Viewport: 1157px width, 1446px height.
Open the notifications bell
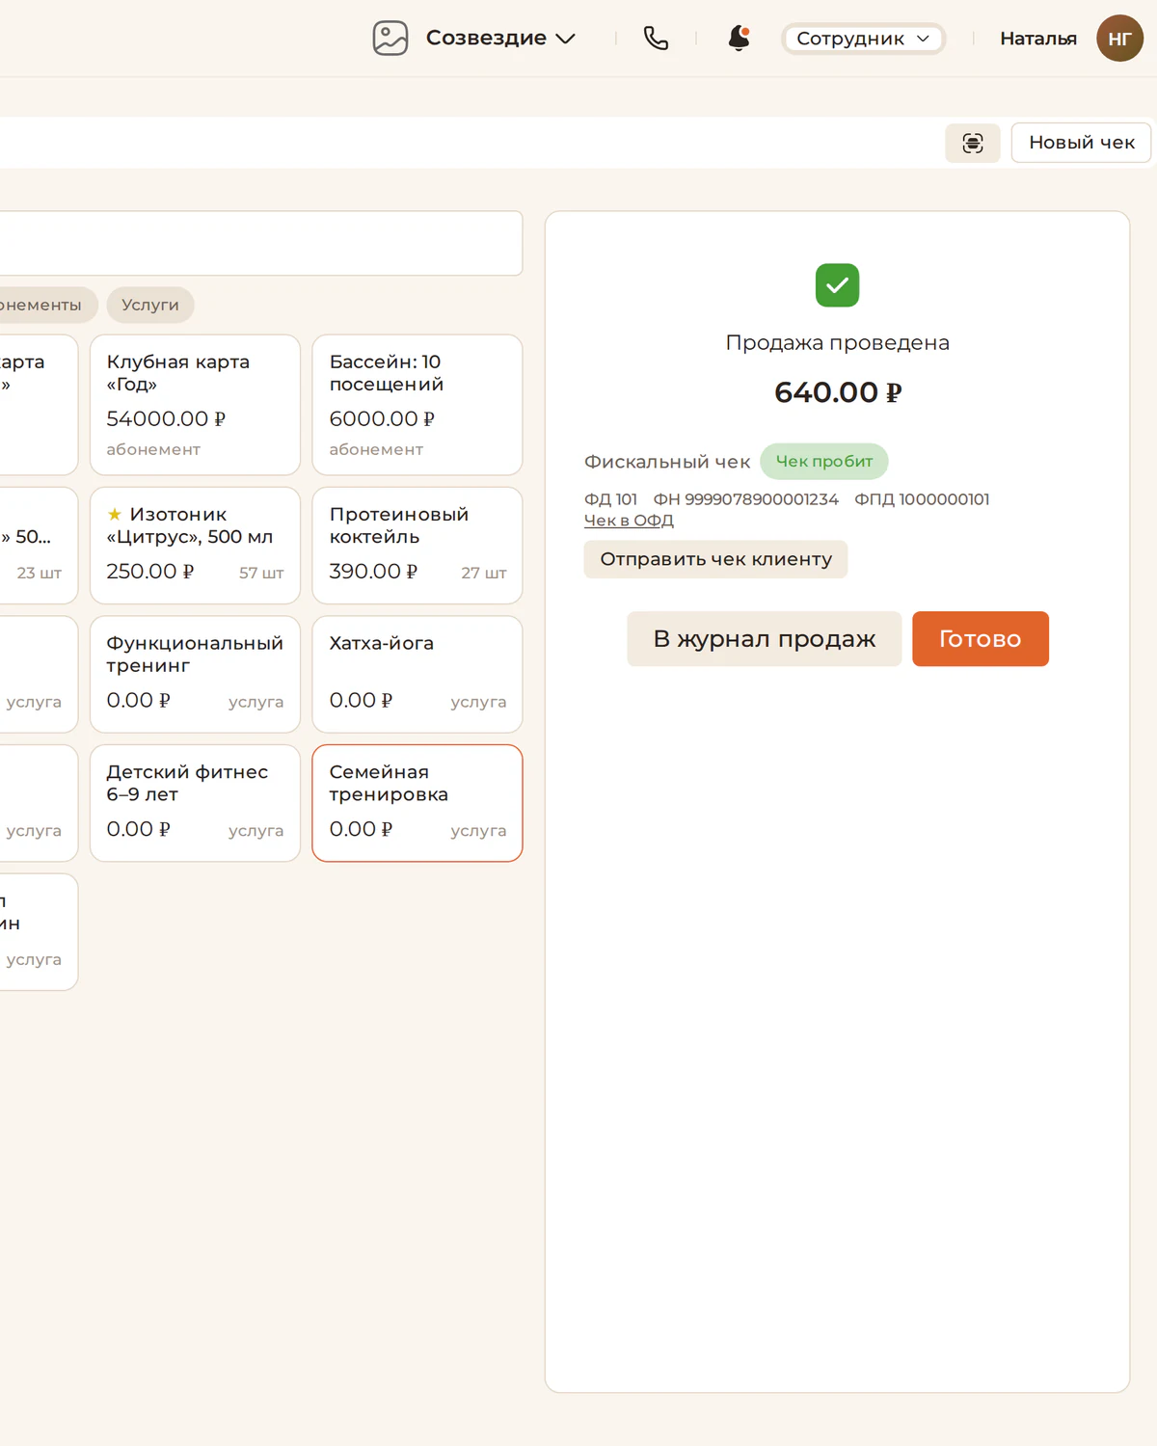(739, 39)
